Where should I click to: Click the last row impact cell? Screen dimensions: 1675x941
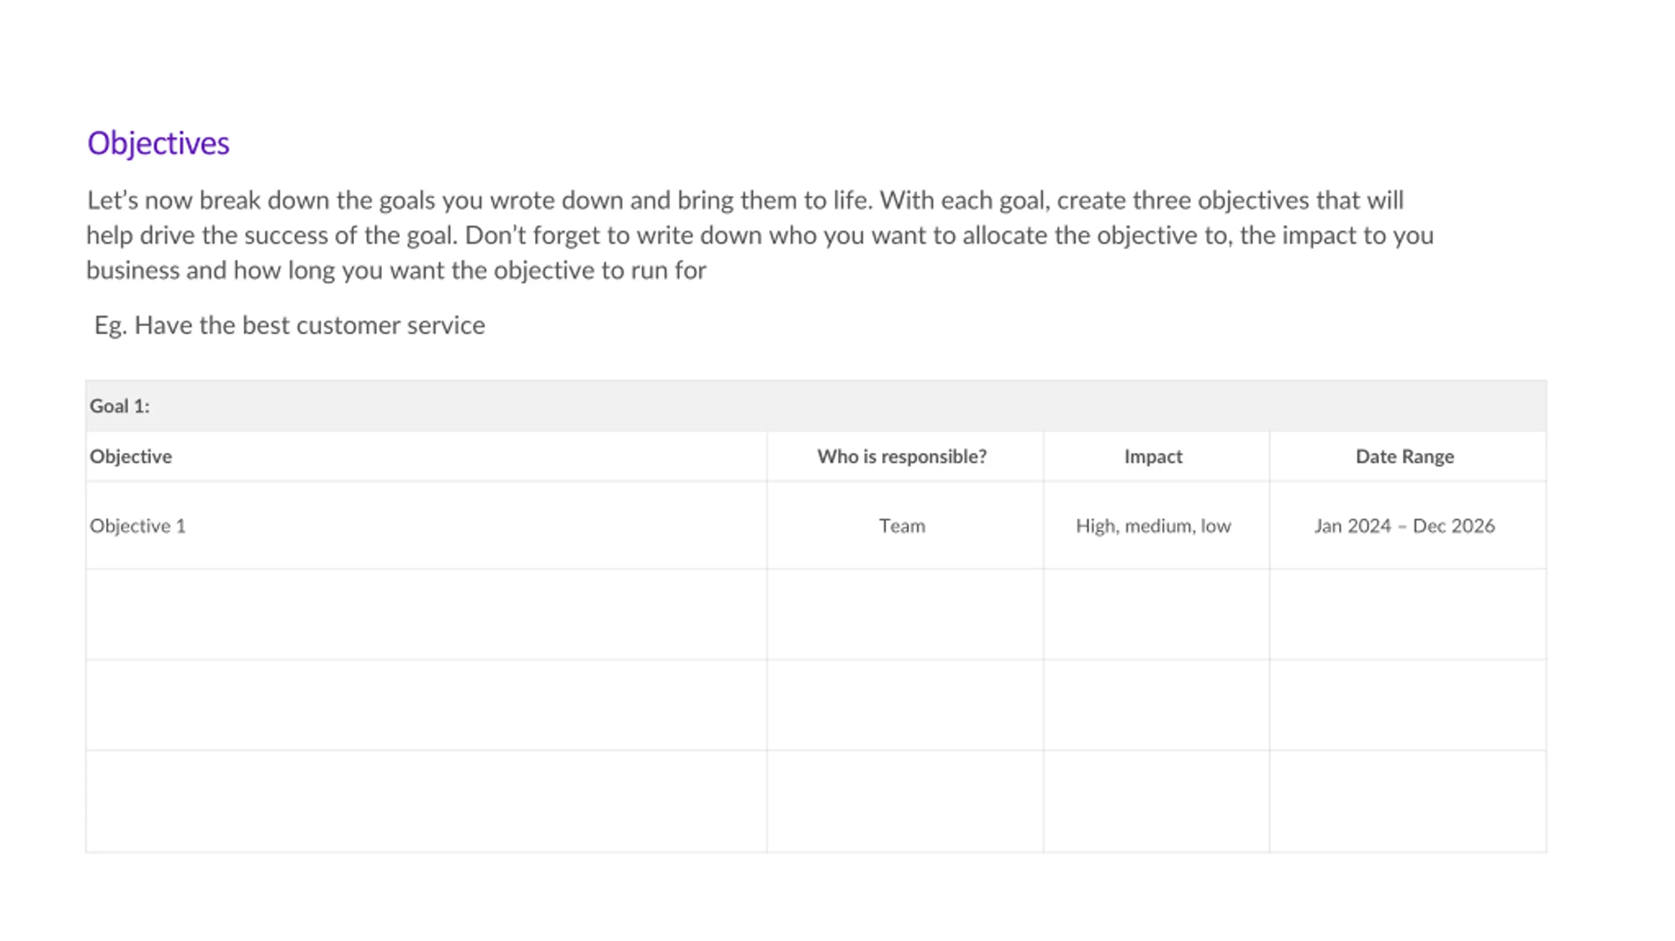pyautogui.click(x=1156, y=801)
